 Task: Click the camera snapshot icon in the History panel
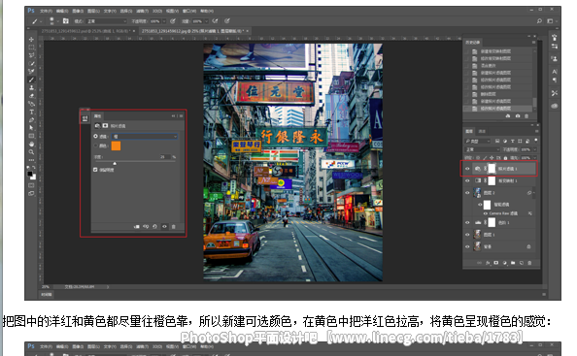518,116
